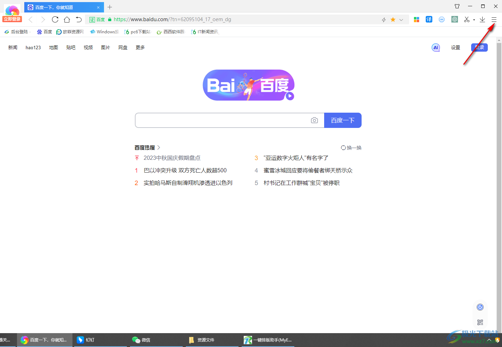Image resolution: width=502 pixels, height=347 pixels.
Task: Open the 视频 navigation link
Action: 88,47
